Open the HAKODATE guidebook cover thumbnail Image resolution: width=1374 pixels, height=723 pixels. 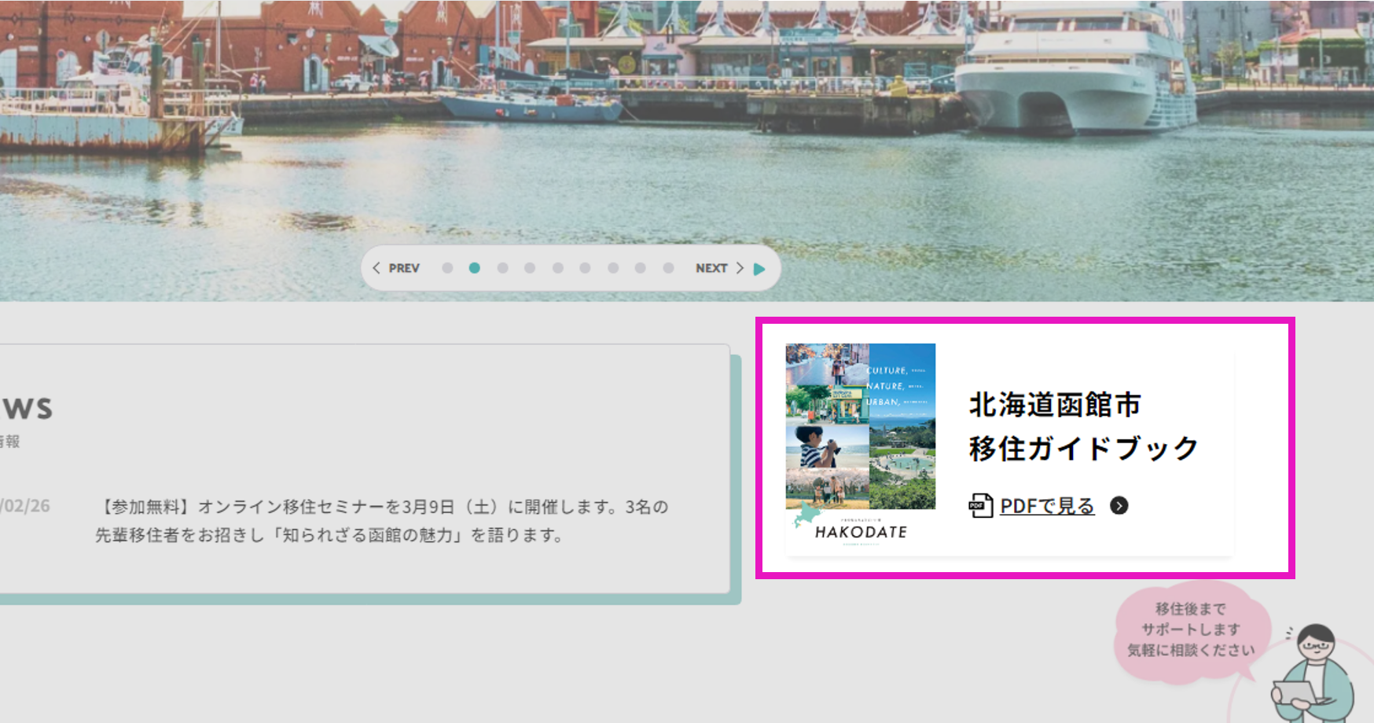point(861,442)
